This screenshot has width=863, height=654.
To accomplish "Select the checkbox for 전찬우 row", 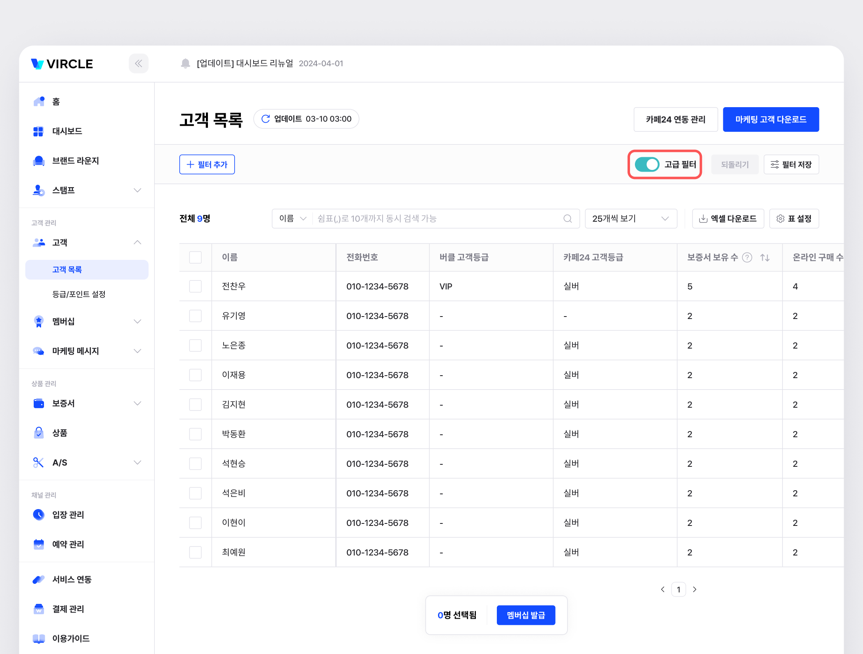I will click(x=195, y=286).
